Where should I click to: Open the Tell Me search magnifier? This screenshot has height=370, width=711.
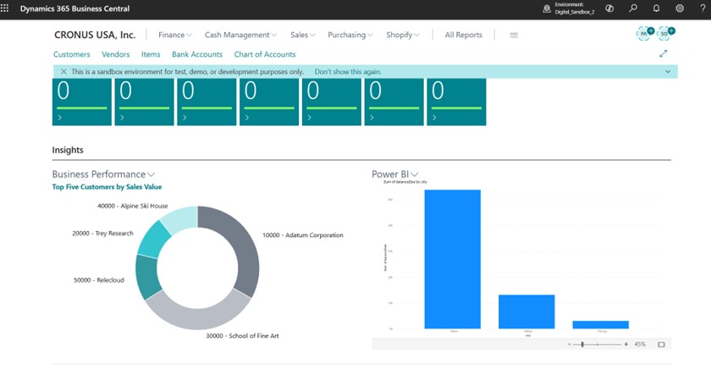click(x=633, y=8)
